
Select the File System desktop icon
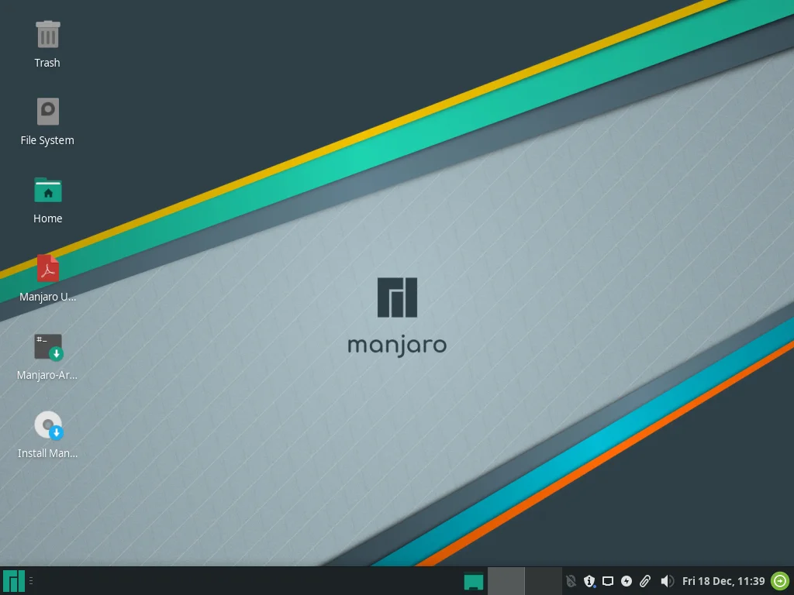(48, 112)
